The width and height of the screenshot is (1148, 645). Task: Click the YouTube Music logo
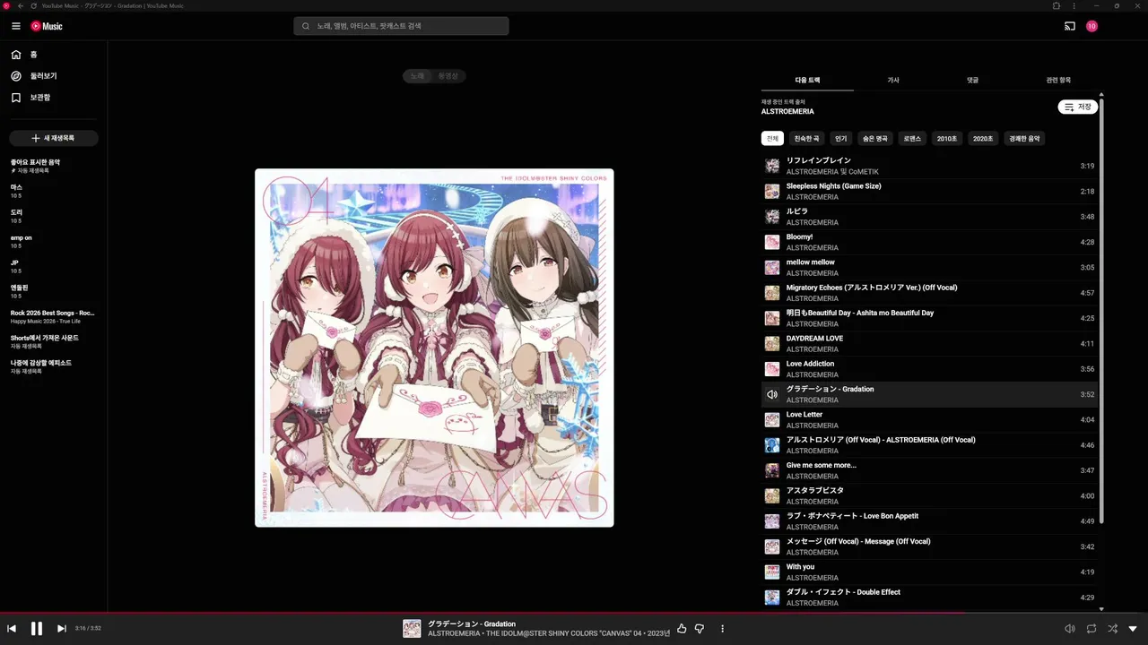pyautogui.click(x=47, y=26)
